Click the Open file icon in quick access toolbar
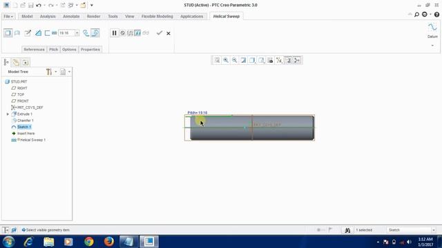 [23, 5]
